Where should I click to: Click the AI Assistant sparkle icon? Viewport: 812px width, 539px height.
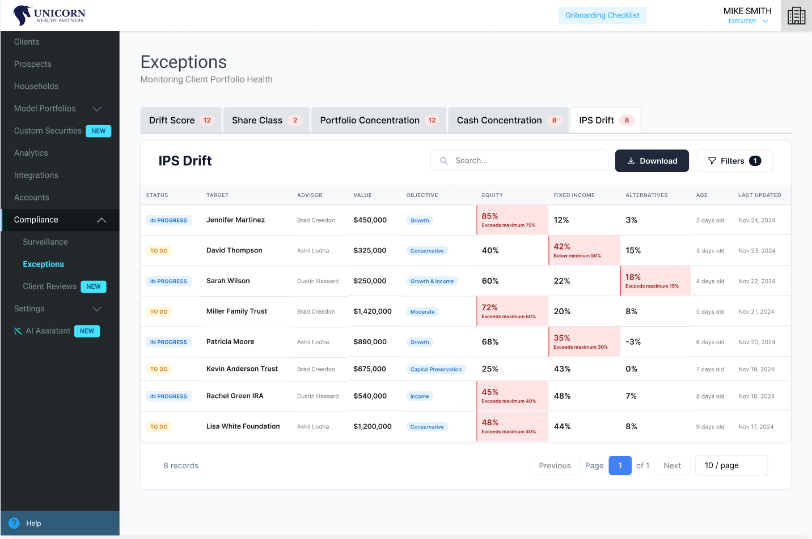coord(18,331)
